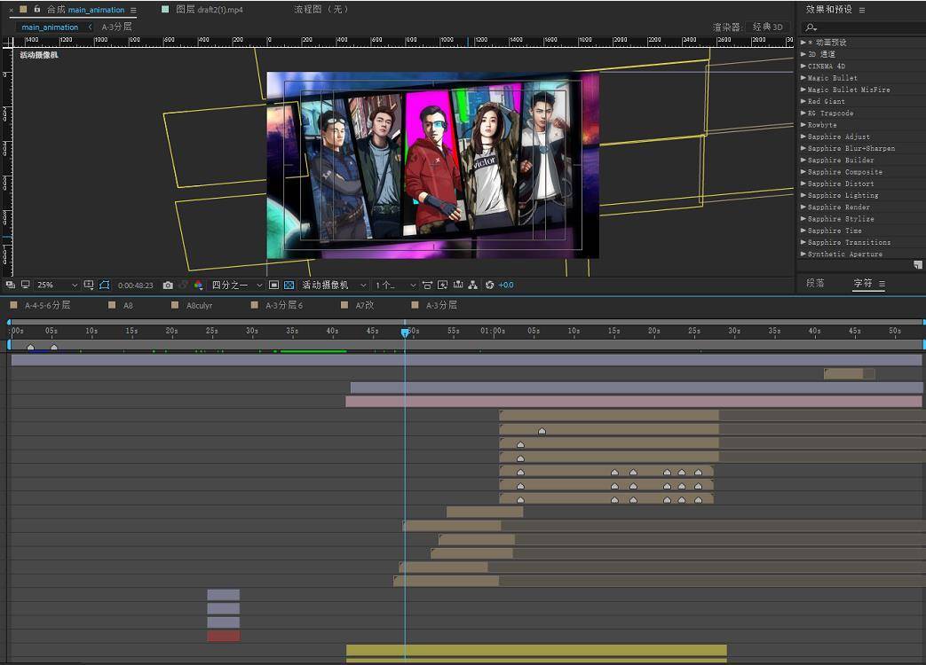Switch to the 段落 panel tab
Image resolution: width=926 pixels, height=665 pixels.
coord(815,283)
